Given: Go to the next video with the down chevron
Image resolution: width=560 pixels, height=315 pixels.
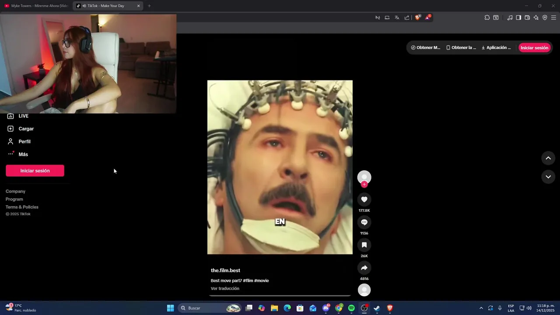Looking at the screenshot, I should click(x=548, y=177).
